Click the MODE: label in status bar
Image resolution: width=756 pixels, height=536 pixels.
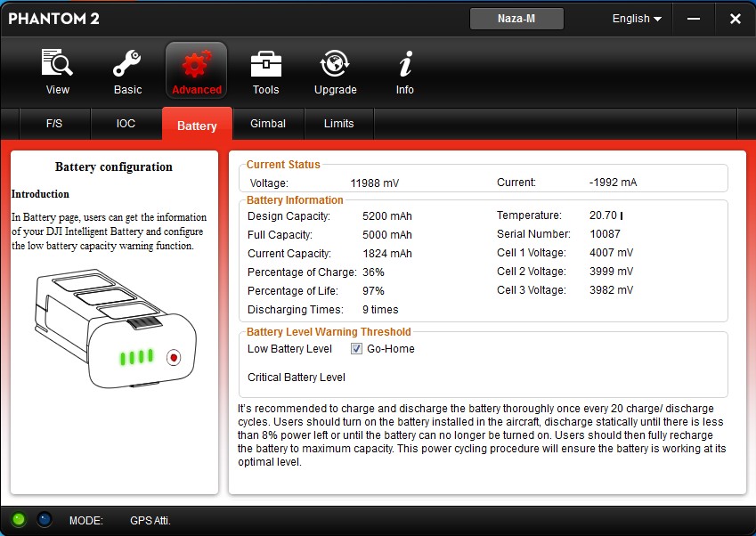pos(85,521)
